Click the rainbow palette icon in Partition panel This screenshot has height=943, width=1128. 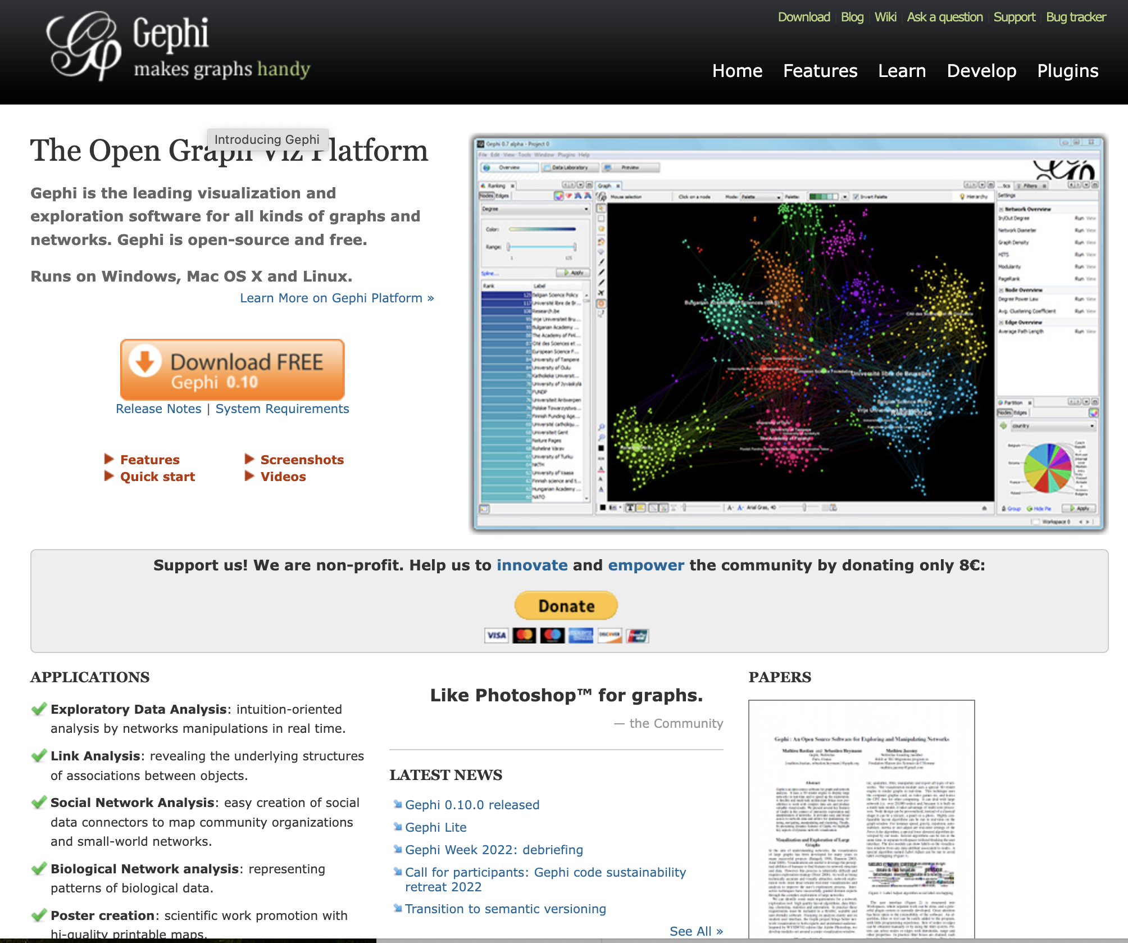(1093, 412)
